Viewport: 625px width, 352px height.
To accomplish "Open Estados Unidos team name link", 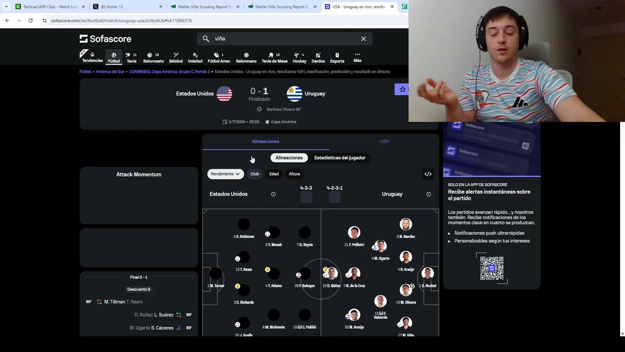I will (x=195, y=93).
